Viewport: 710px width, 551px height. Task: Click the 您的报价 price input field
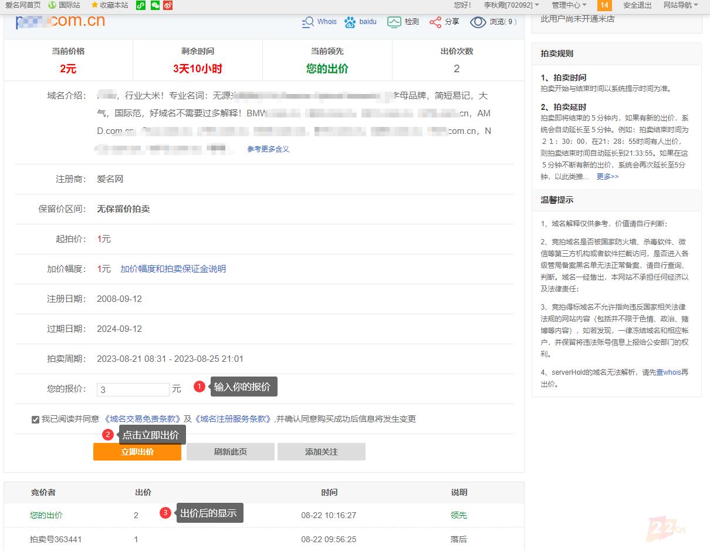click(x=133, y=389)
